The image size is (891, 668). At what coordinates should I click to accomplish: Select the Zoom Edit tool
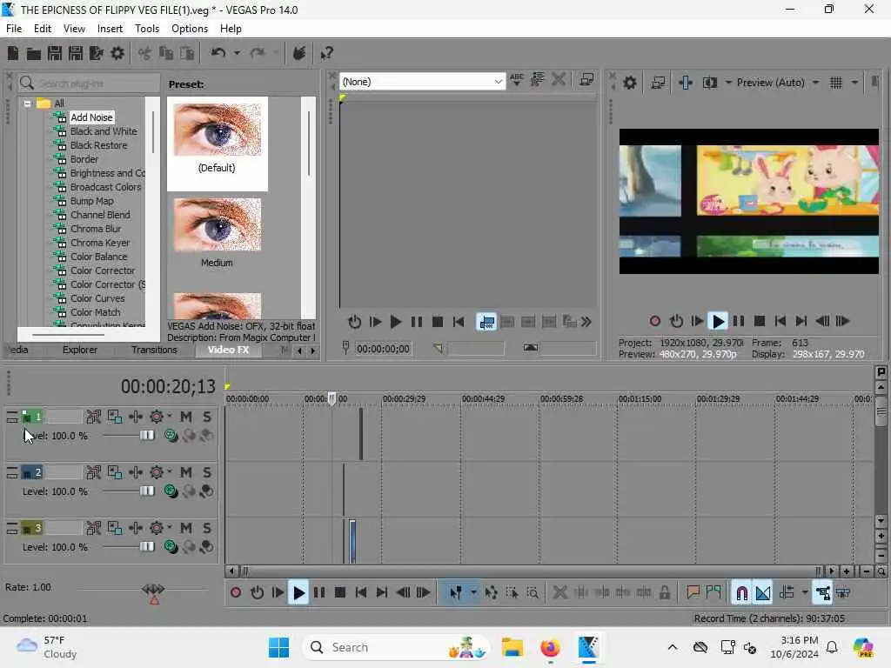point(533,593)
